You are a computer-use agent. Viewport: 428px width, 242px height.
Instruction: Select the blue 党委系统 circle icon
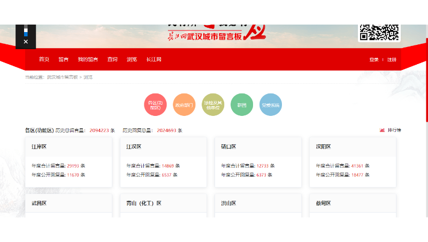[271, 105]
